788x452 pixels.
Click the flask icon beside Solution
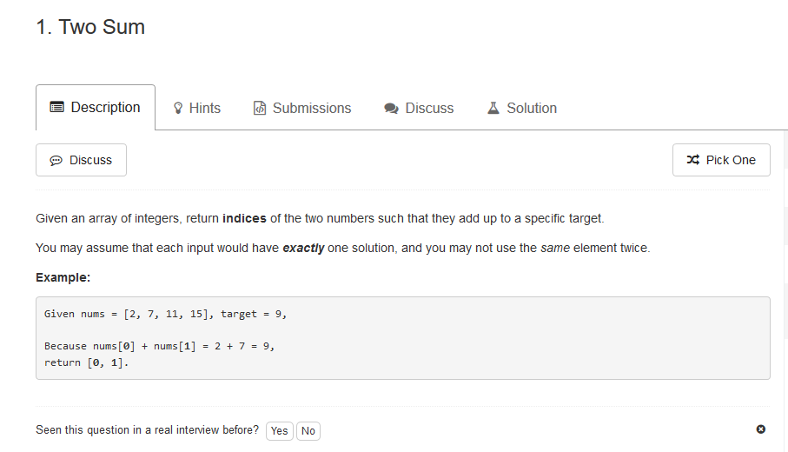click(493, 108)
